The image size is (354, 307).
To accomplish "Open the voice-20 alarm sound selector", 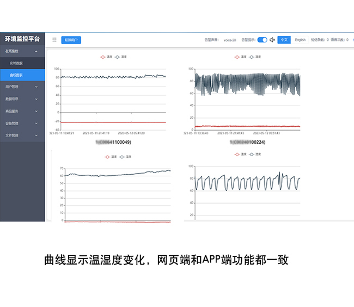I will (230, 40).
